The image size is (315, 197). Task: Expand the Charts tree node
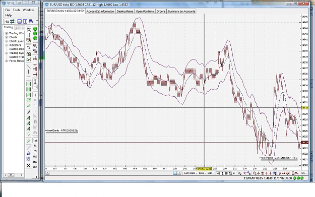tap(7, 37)
